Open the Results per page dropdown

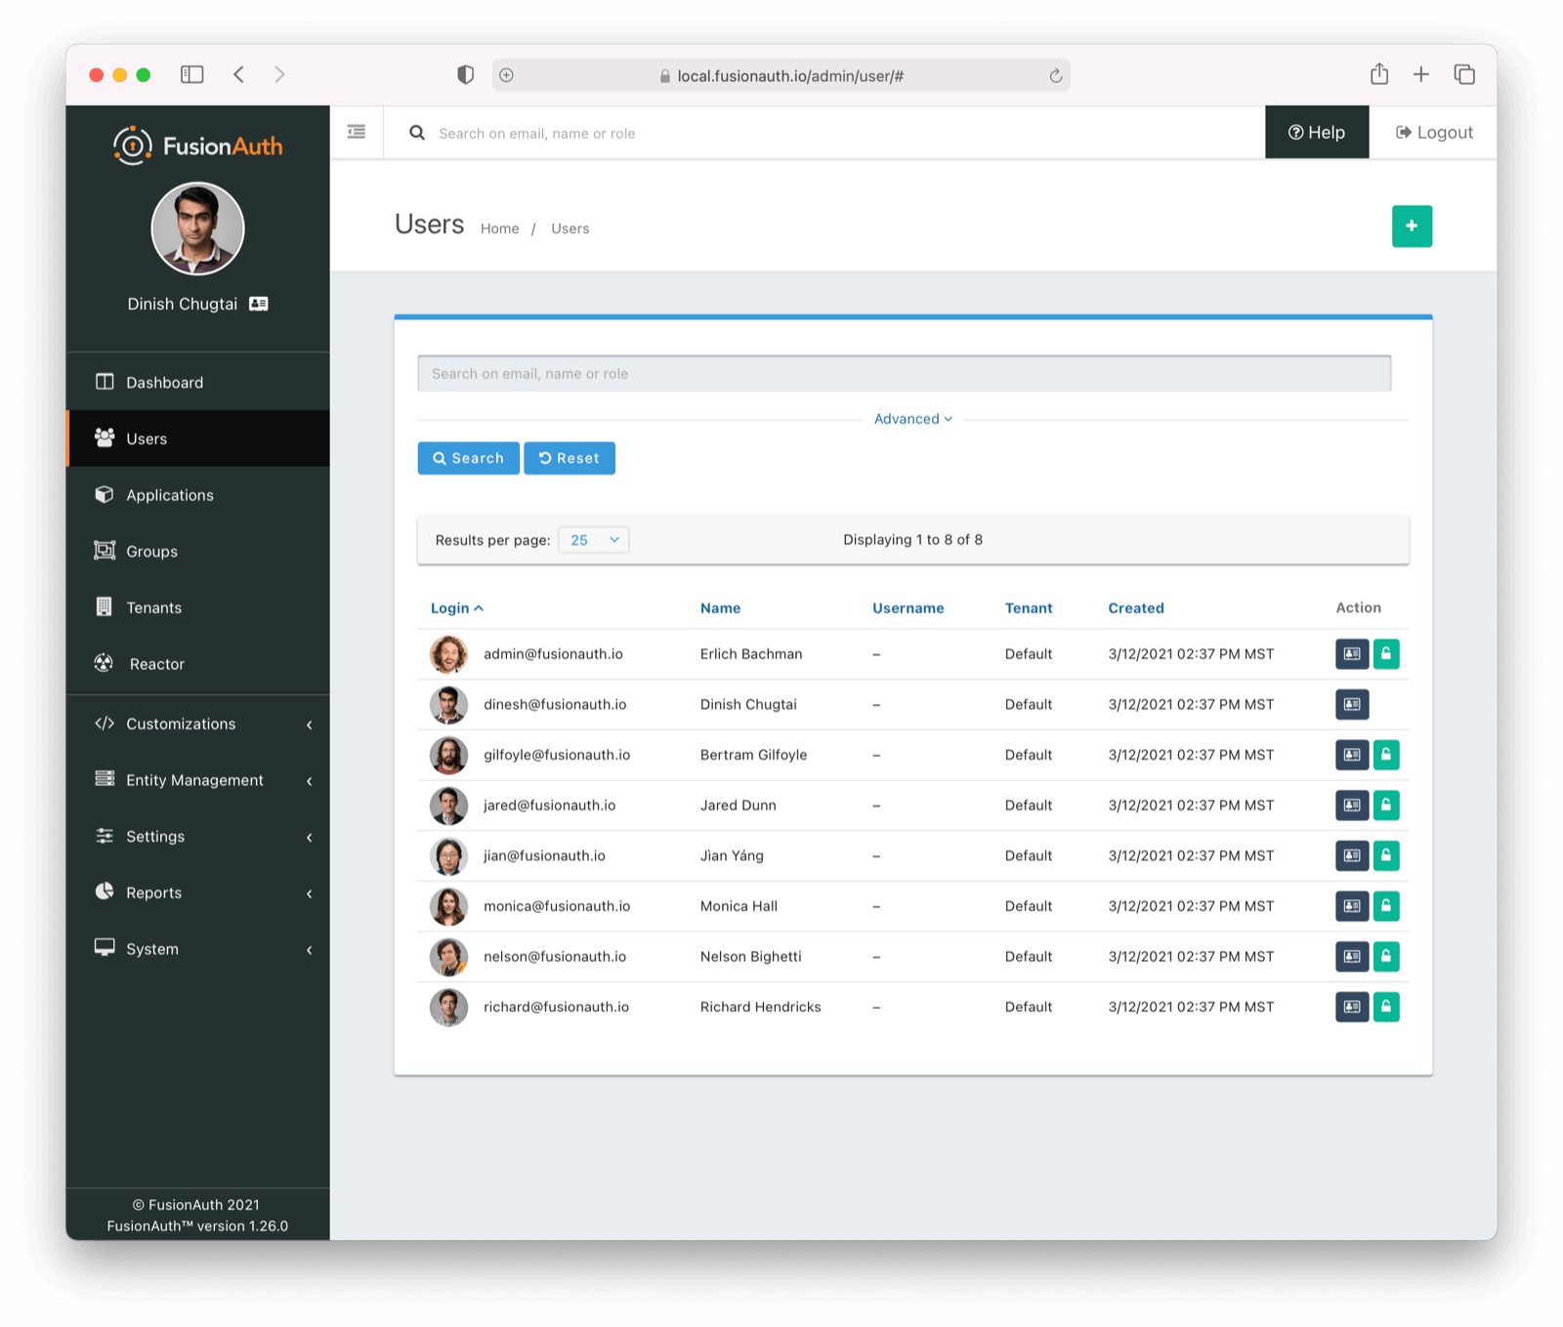pyautogui.click(x=593, y=540)
